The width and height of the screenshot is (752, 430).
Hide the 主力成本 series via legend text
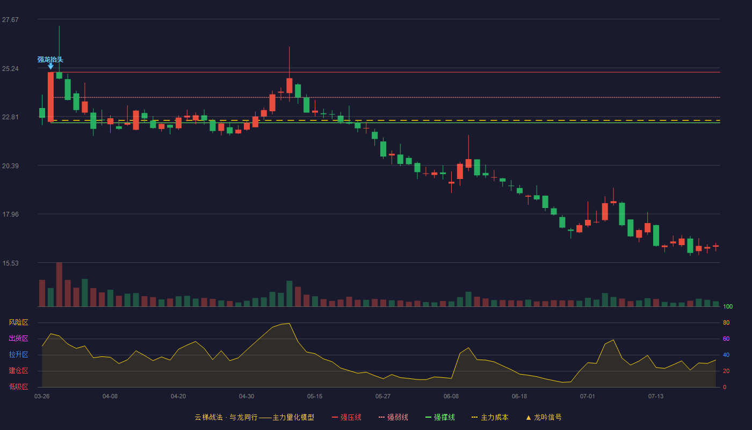click(494, 417)
